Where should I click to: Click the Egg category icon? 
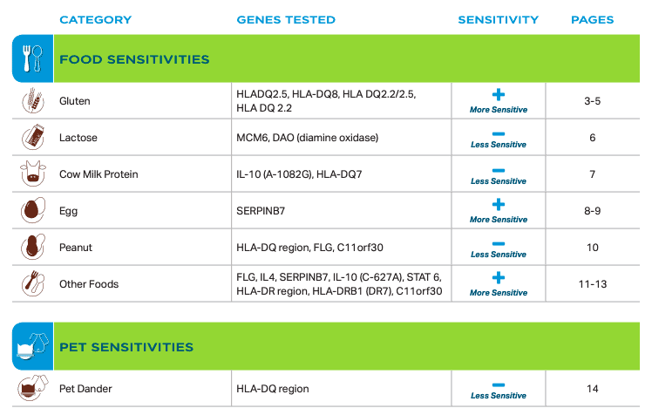33,210
